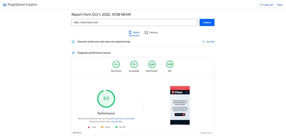Toggle the Expand view metrics option
This screenshot has width=286, height=136.
tap(206, 133)
